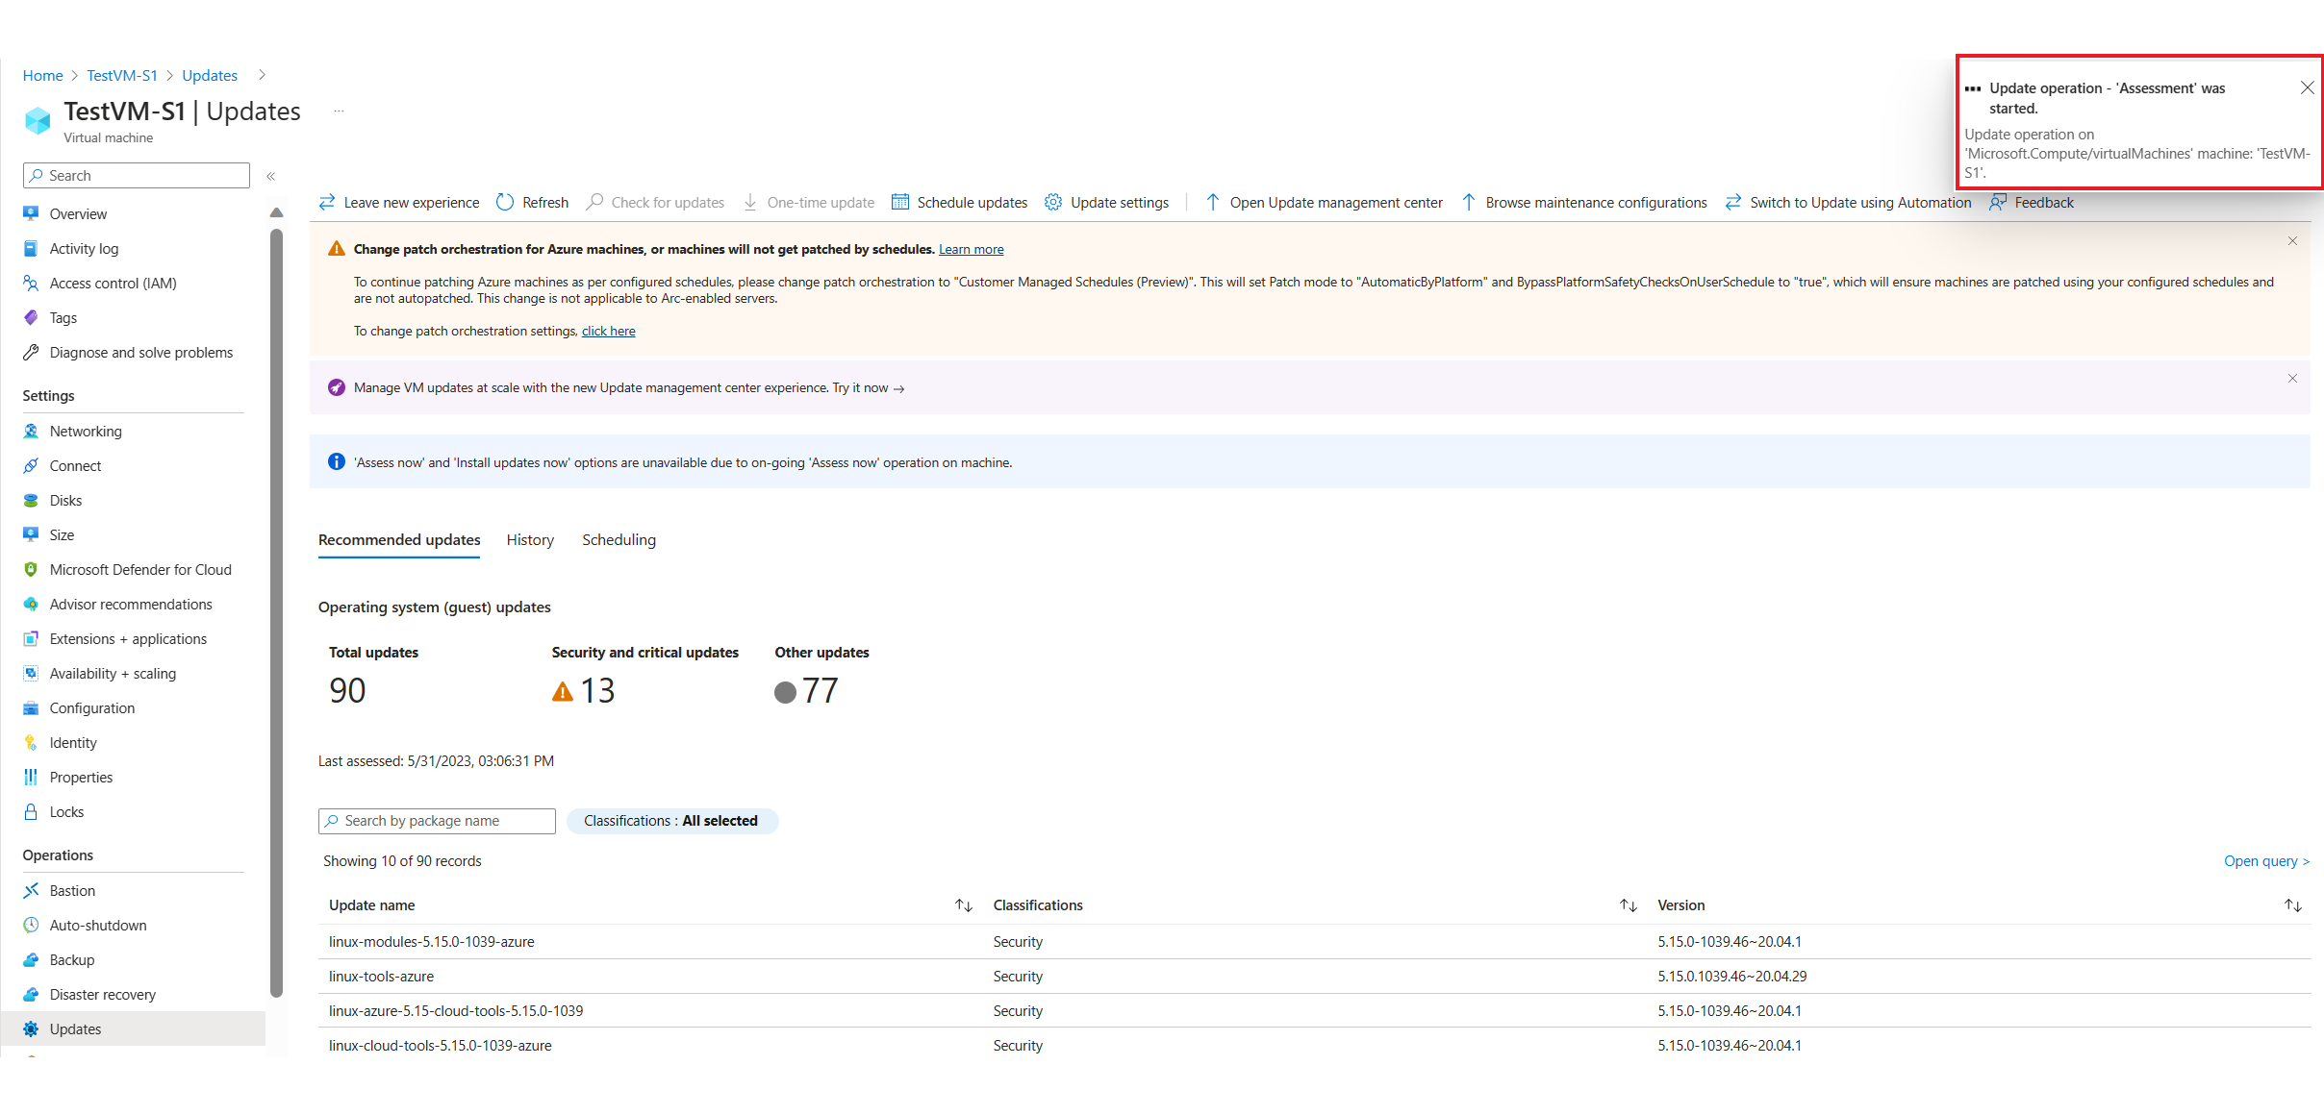Expand the Search by package name field
The image size is (2324, 1115).
(436, 820)
